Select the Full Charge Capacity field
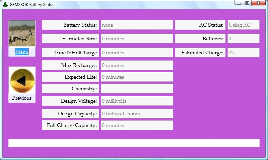This screenshot has width=268, height=160. (x=137, y=125)
